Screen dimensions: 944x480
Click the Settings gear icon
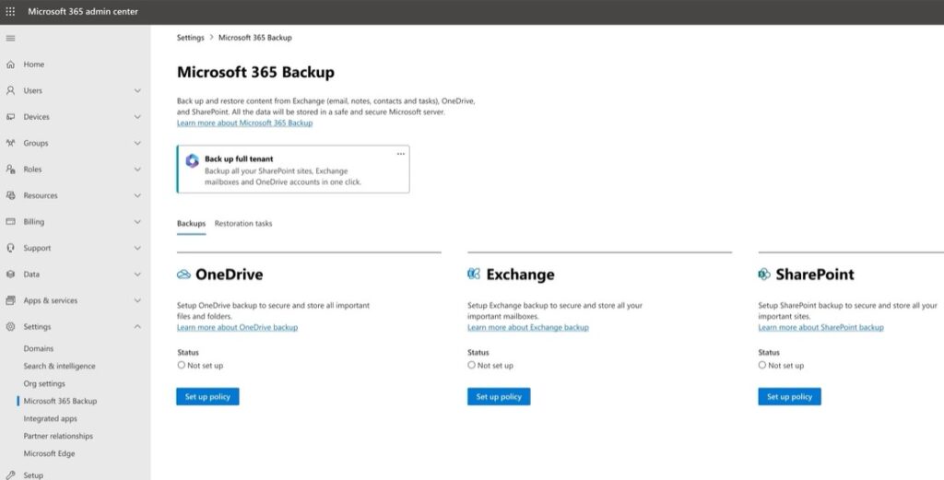click(10, 327)
